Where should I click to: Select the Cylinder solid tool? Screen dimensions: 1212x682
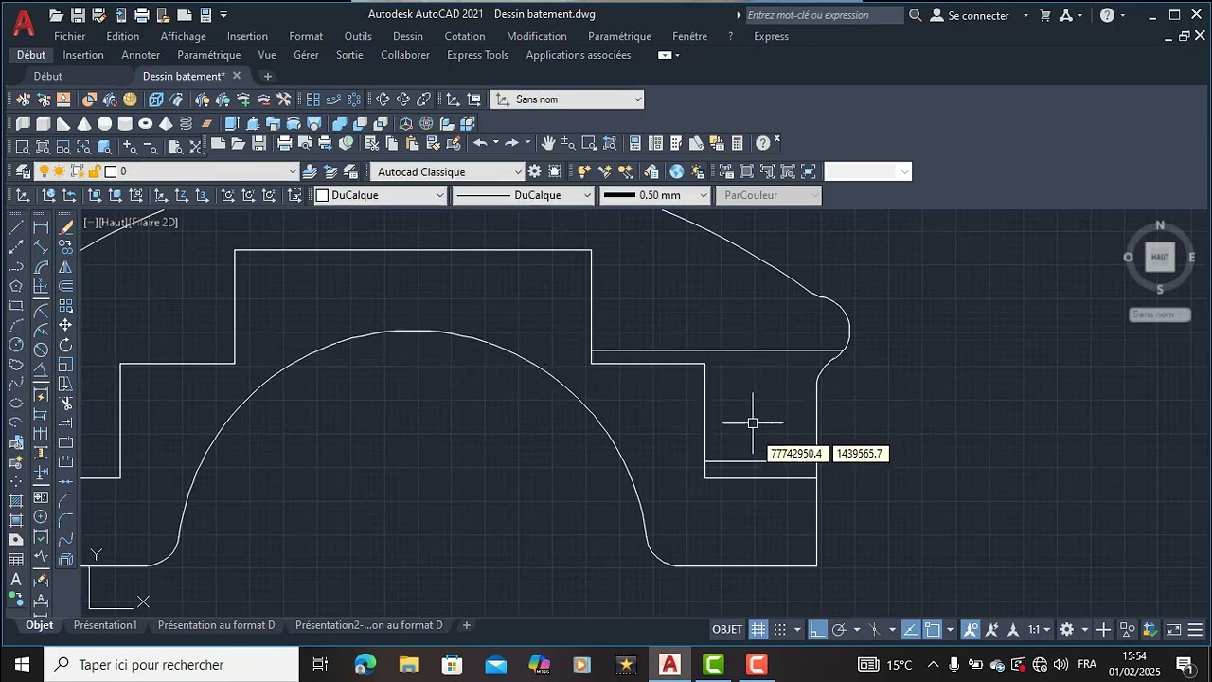(x=124, y=124)
